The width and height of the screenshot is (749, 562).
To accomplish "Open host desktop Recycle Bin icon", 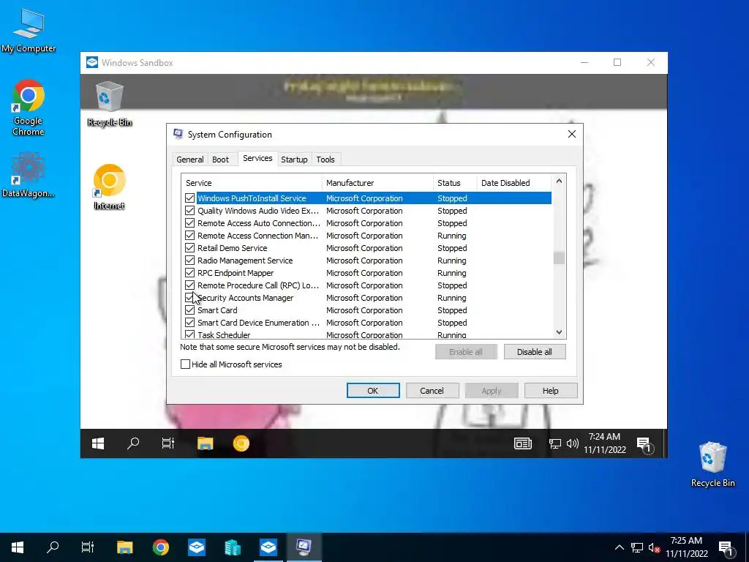I will point(712,465).
